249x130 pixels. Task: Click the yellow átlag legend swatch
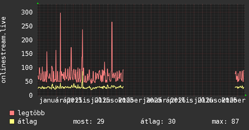click(12, 121)
